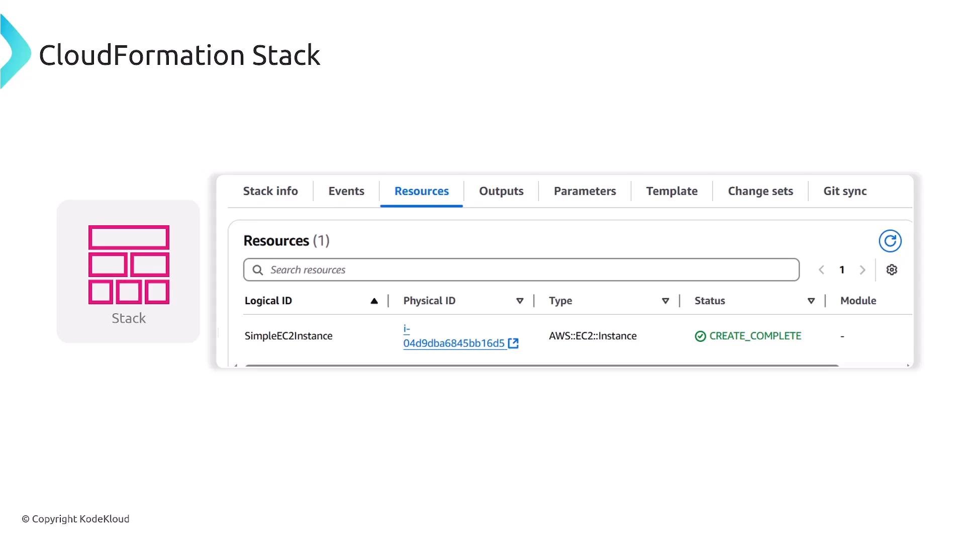Sort by Logical ID ascending arrow

(x=374, y=301)
